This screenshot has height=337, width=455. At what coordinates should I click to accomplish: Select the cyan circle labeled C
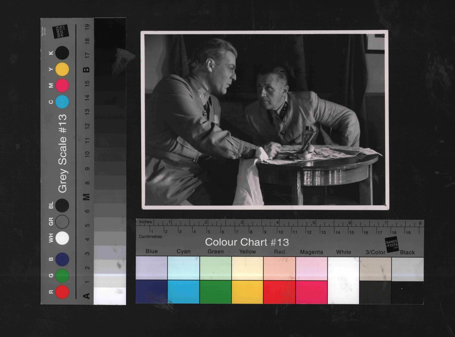[x=62, y=102]
